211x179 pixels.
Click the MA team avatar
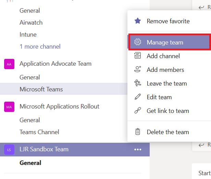click(x=9, y=107)
